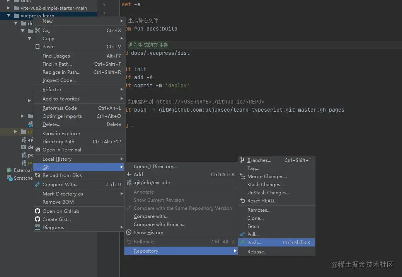The width and height of the screenshot is (402, 277).
Task: Choose Find in Path from context menu
Action: (79, 64)
